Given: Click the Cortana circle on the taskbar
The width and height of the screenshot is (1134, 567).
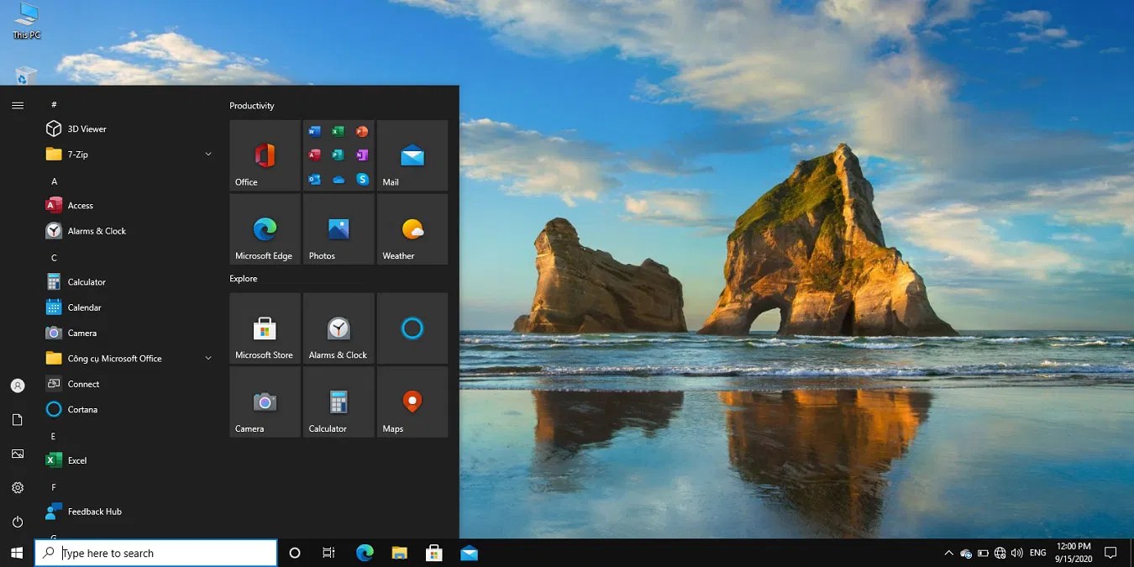Looking at the screenshot, I should [x=295, y=553].
